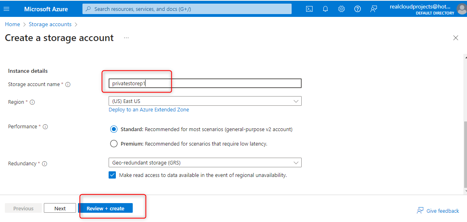The height and width of the screenshot is (222, 467).
Task: Open the Support and help question icon
Action: pos(358,9)
